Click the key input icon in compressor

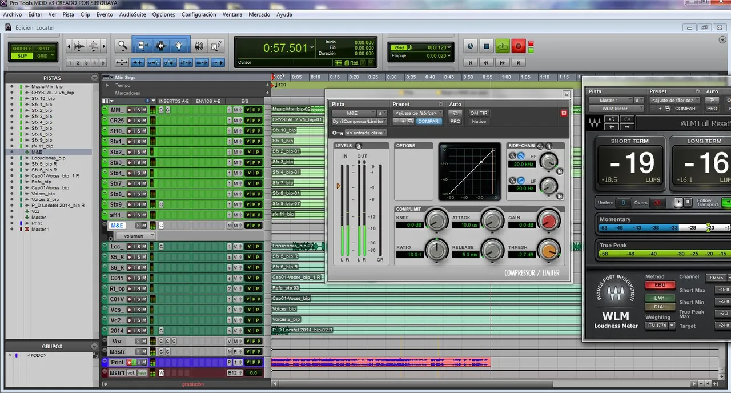pos(337,133)
